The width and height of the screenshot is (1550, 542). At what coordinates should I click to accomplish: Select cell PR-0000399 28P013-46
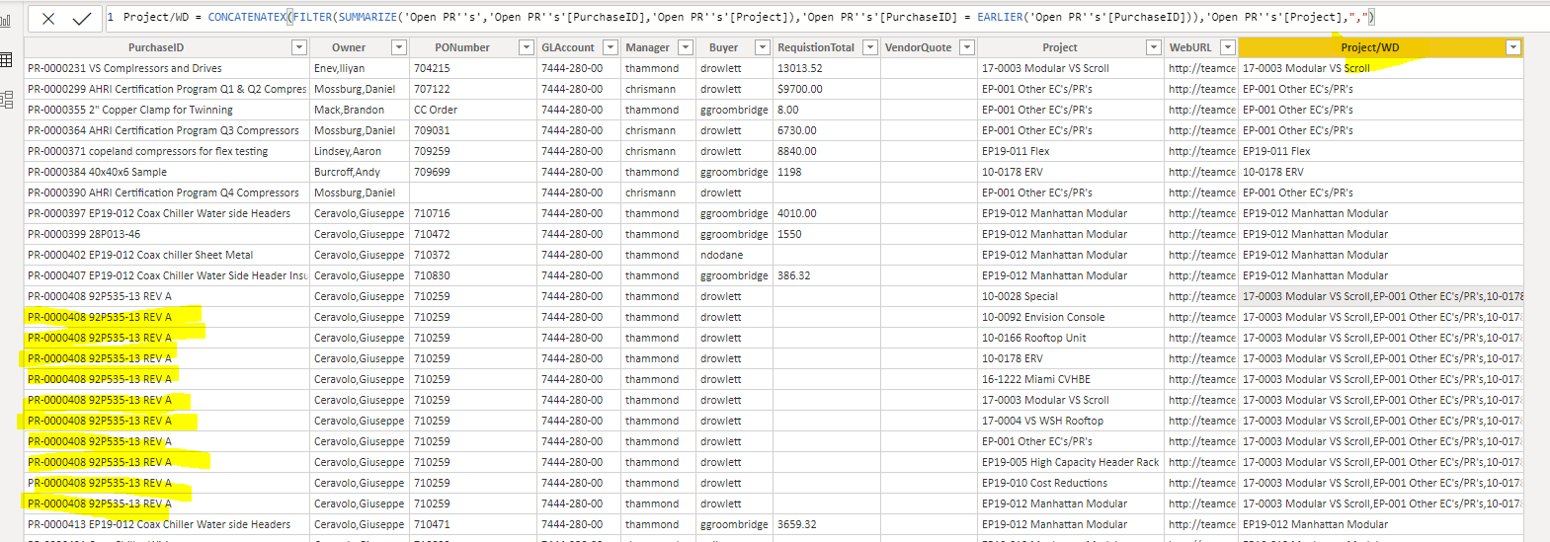pyautogui.click(x=166, y=234)
